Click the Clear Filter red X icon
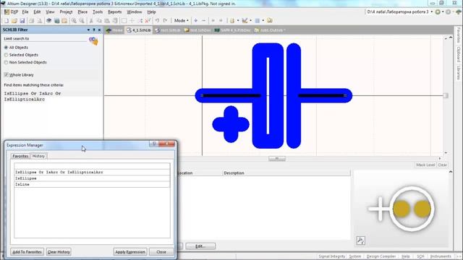463x260 pixels. tap(148, 21)
